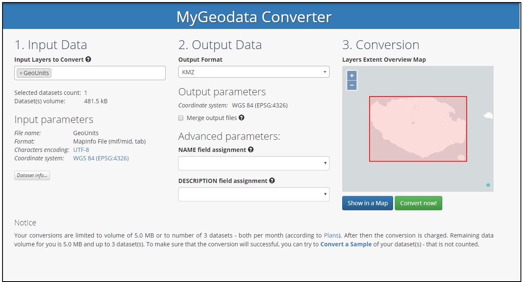Click the attribution icon in map corner
The height and width of the screenshot is (282, 523).
click(x=488, y=185)
